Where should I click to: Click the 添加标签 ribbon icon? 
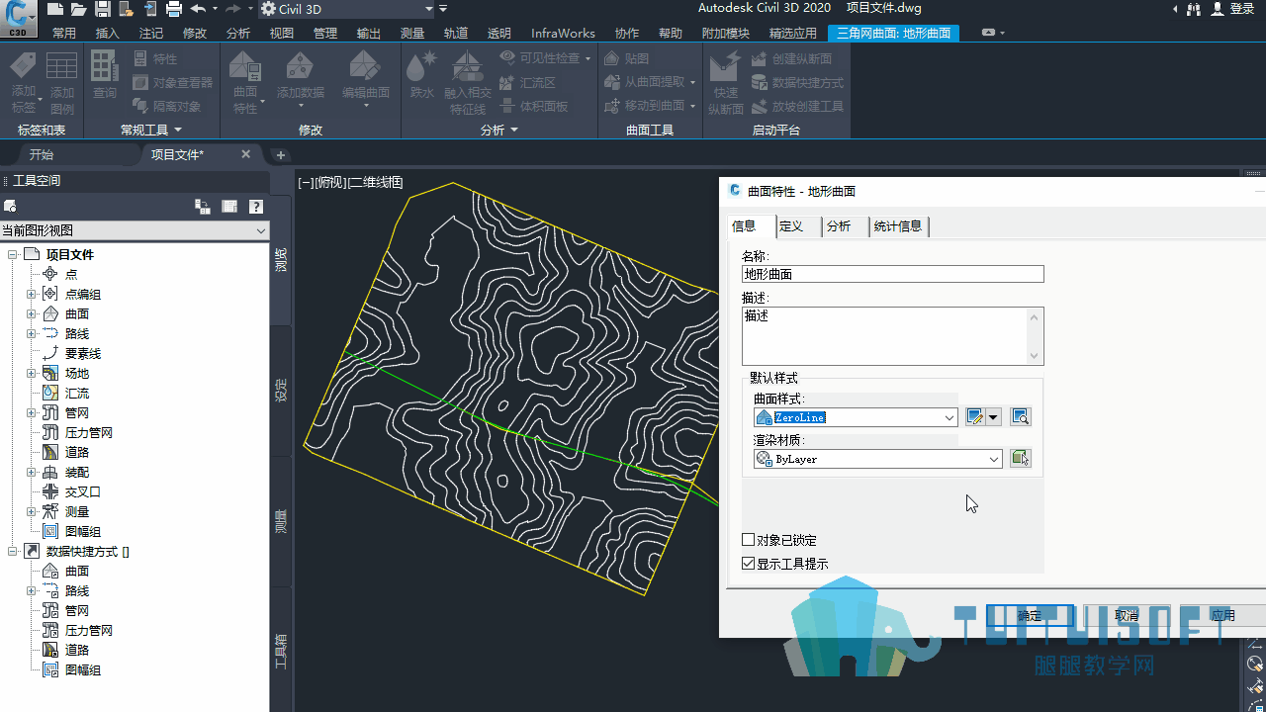point(23,83)
